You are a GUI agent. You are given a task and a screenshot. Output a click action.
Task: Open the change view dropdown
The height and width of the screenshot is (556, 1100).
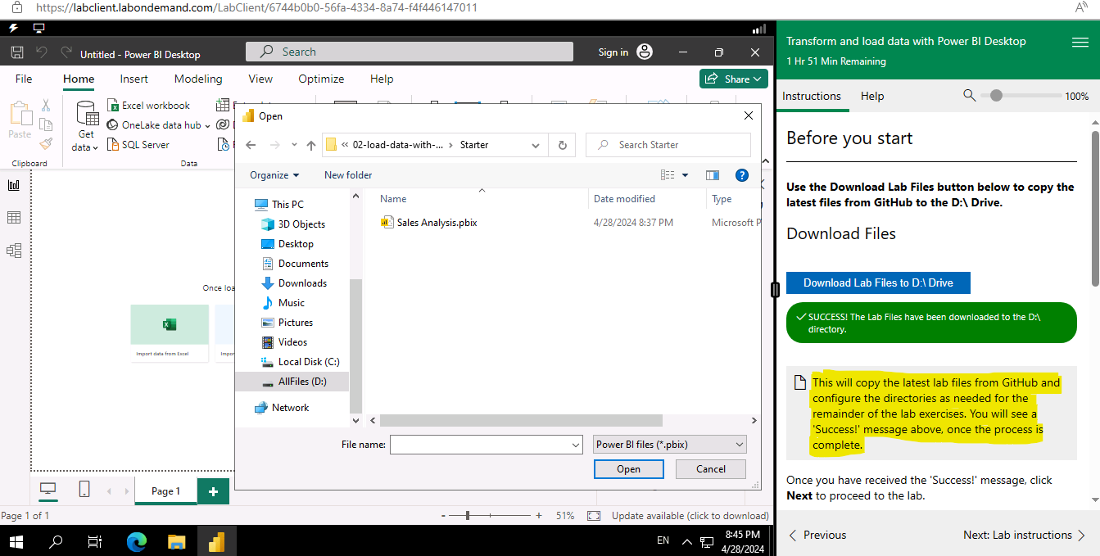(686, 175)
